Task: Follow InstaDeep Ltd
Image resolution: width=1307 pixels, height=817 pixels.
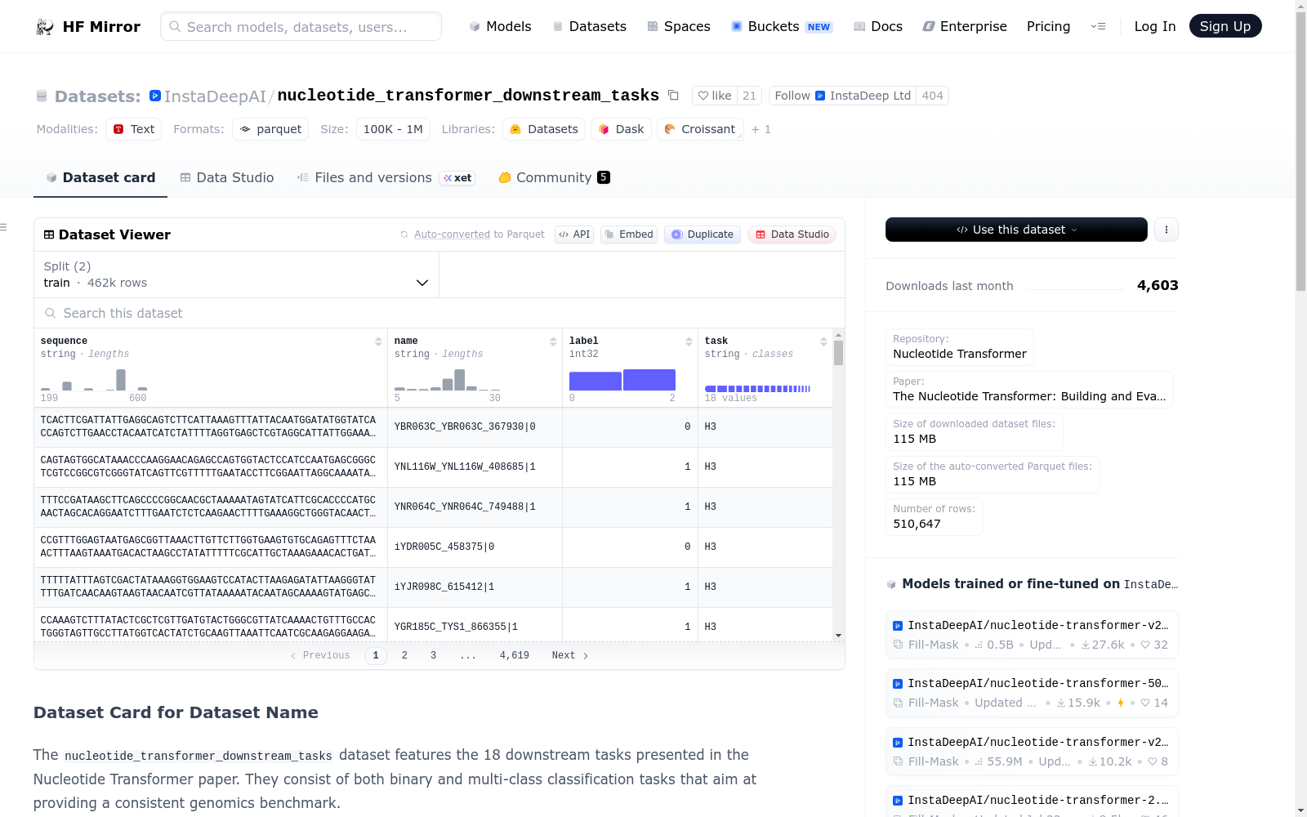Action: [842, 96]
